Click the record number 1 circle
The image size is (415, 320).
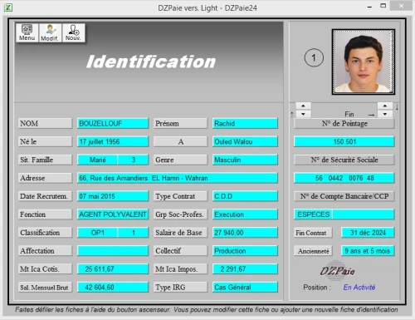[314, 57]
